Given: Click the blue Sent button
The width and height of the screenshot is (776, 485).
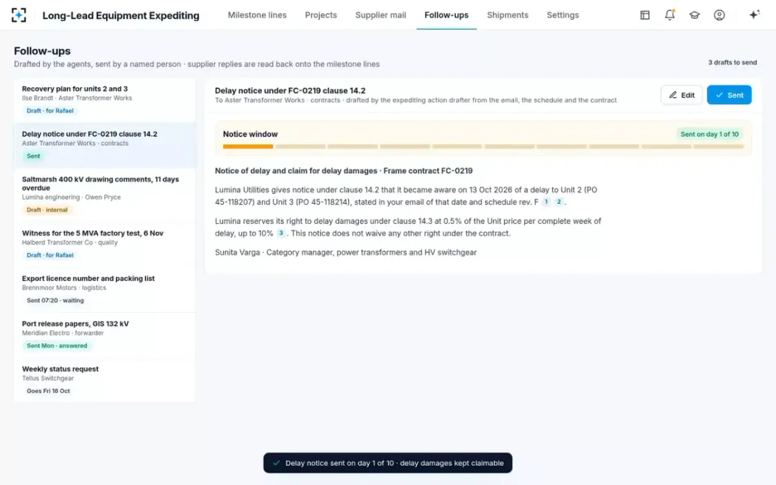Looking at the screenshot, I should pos(729,95).
